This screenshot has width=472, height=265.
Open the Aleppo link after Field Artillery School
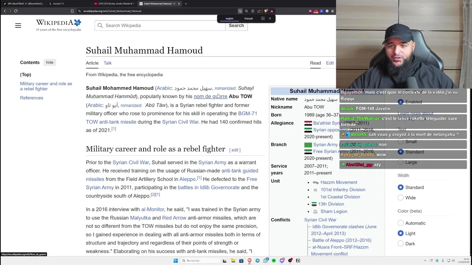187,179
